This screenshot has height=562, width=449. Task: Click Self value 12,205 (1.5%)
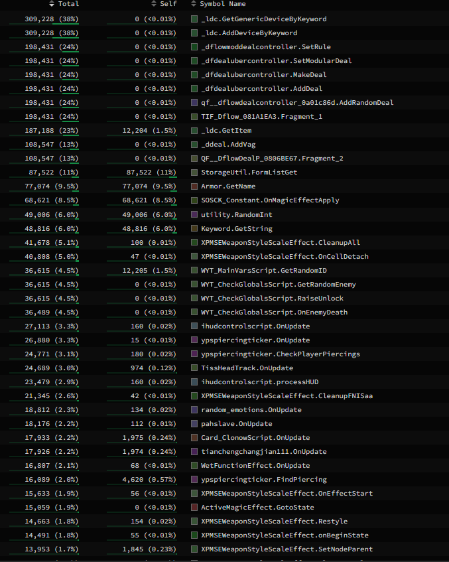click(149, 271)
